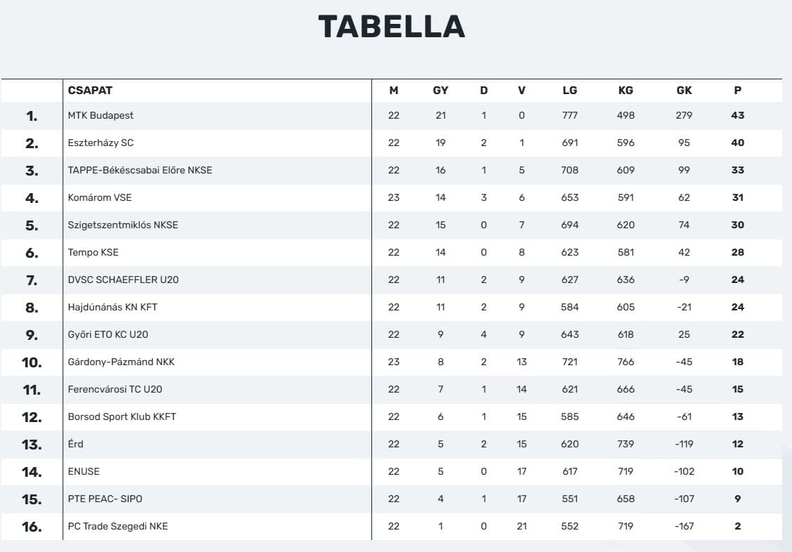Select Borsod Sport Klub KKFT
Screen dimensions: 792x552
tap(122, 416)
